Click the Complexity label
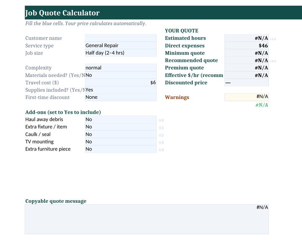 [x=38, y=68]
